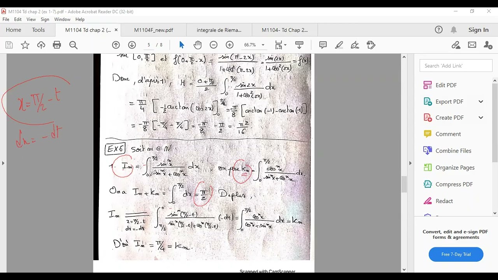498x280 pixels.
Task: Click the page number field
Action: pyautogui.click(x=149, y=45)
